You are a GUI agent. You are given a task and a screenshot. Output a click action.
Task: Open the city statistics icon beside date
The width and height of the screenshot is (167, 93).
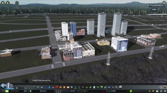(x=30, y=91)
